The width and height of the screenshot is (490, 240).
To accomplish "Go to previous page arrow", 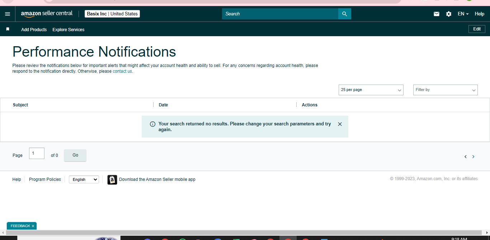I will pyautogui.click(x=466, y=157).
